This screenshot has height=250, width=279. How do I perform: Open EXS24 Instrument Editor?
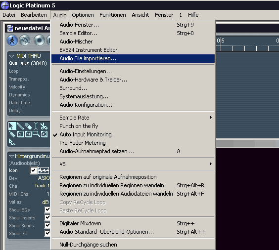(133, 50)
